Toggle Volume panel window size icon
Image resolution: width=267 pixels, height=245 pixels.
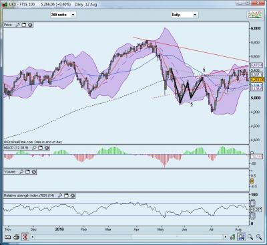point(28,172)
